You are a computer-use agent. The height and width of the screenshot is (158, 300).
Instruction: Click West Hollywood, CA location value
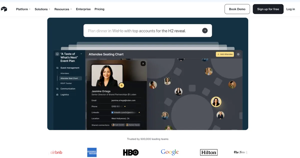click(120, 118)
